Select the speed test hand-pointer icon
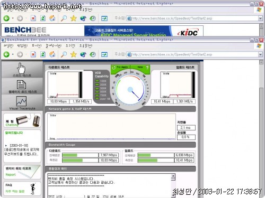This screenshot has height=198, width=265. coord(21,68)
